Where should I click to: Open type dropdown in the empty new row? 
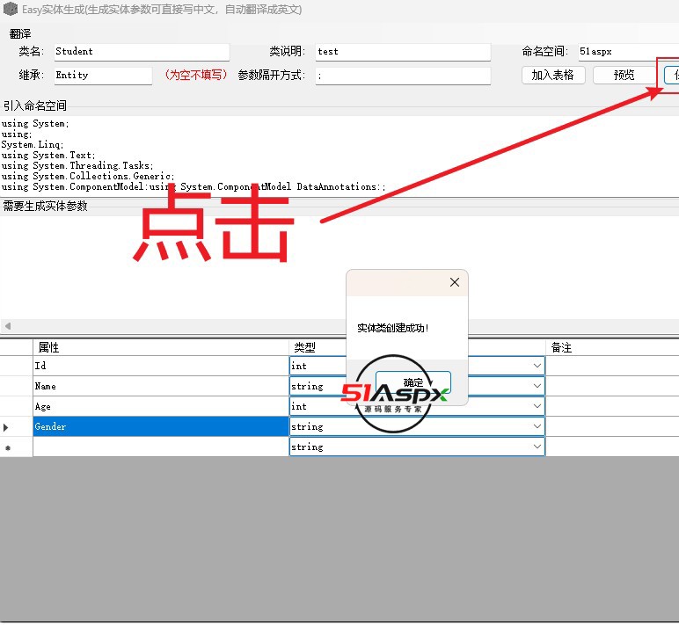(x=537, y=447)
